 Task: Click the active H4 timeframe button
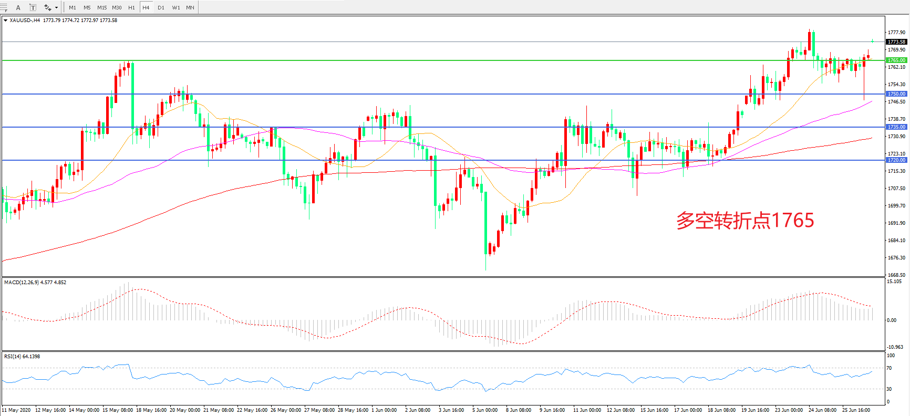(146, 7)
